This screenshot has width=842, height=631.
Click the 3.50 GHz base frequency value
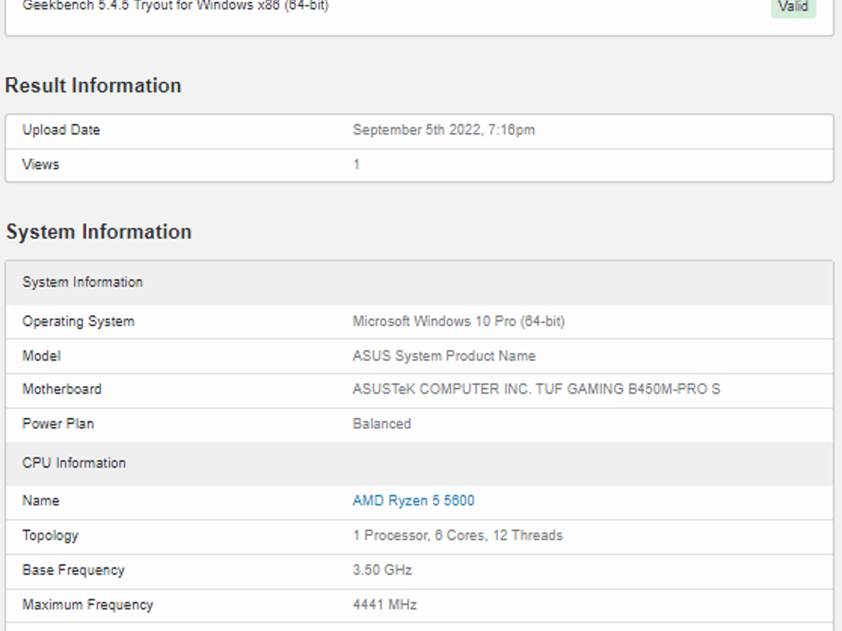point(382,570)
